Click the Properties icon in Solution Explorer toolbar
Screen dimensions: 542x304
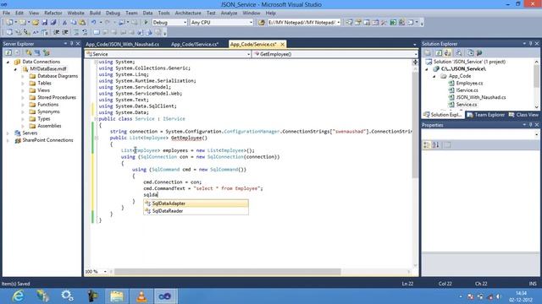(x=428, y=52)
